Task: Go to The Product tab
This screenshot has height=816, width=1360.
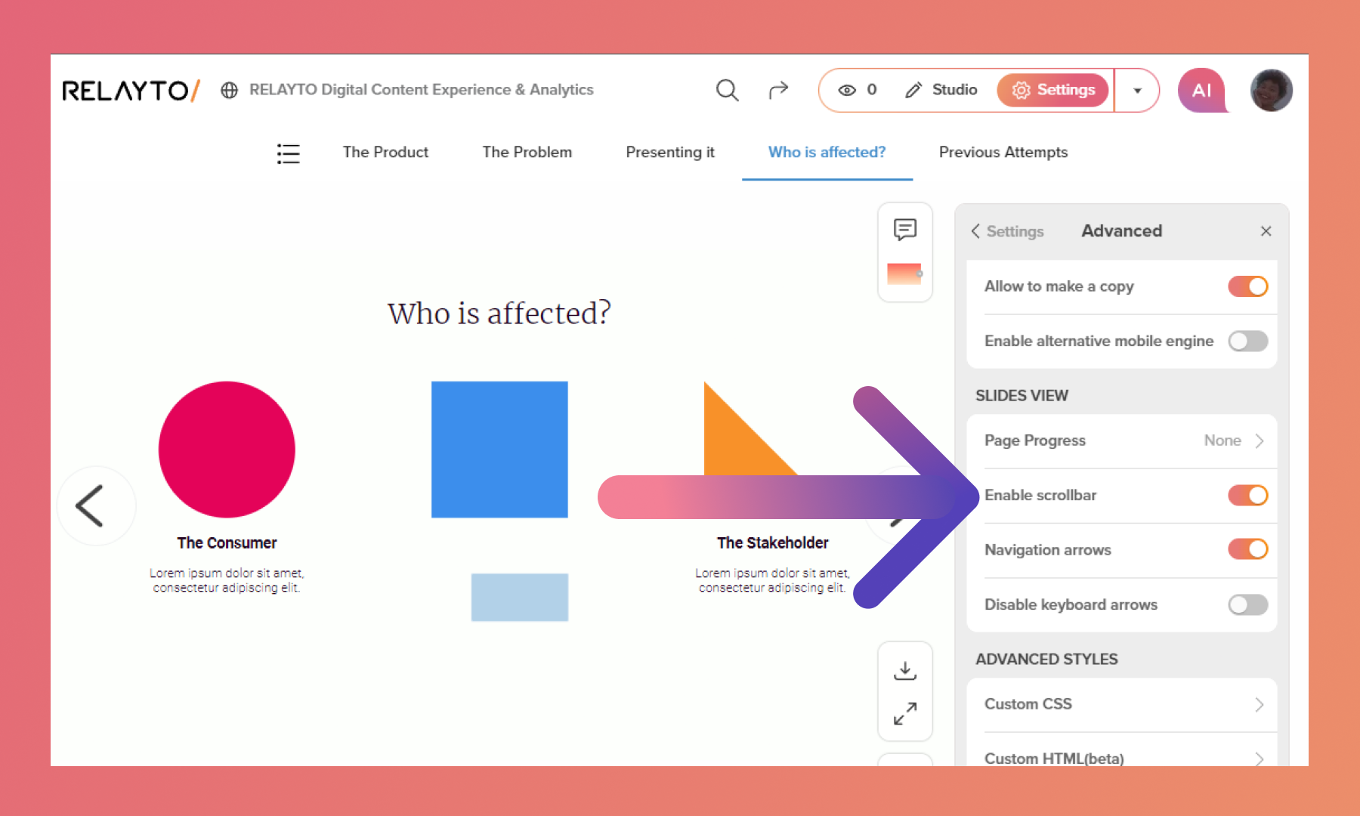Action: [x=385, y=152]
